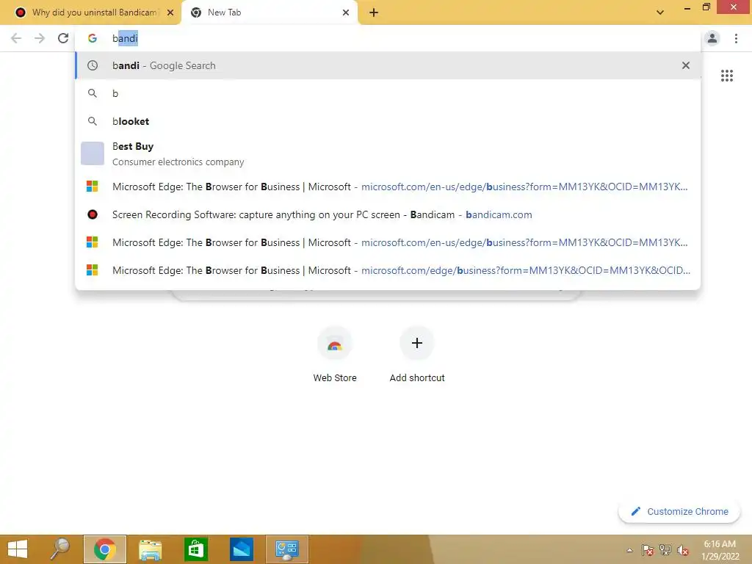Select the 'bandi - Google Search' suggestion

tap(388, 65)
